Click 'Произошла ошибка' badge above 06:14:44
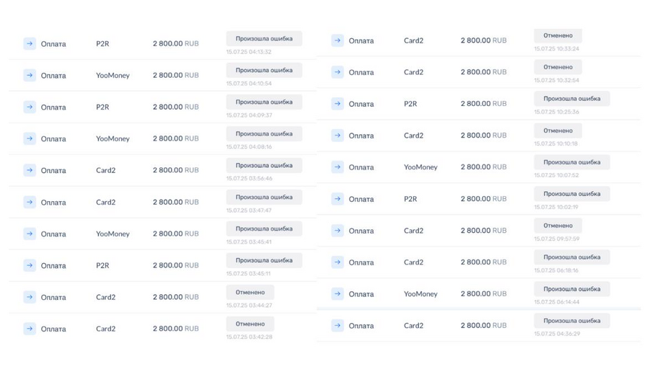 click(x=572, y=289)
